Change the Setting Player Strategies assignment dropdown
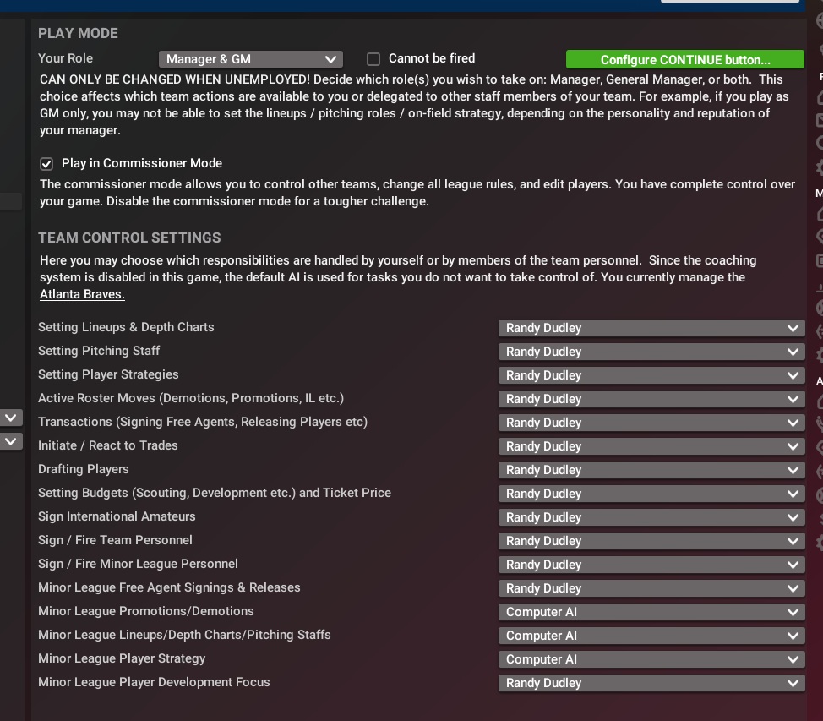 click(x=651, y=375)
